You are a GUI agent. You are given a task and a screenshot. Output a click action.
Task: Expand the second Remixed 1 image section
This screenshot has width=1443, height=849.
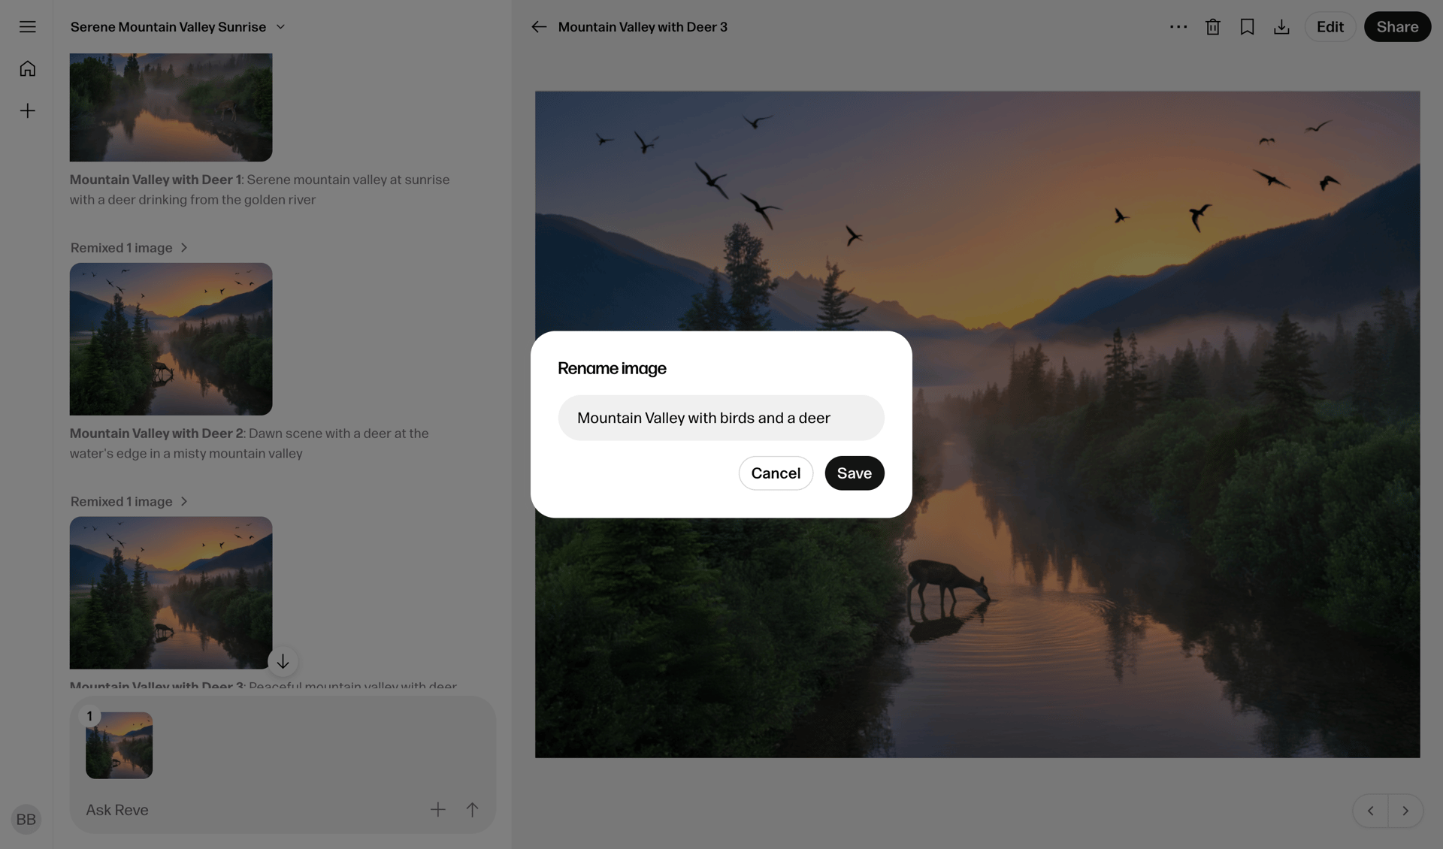click(129, 501)
